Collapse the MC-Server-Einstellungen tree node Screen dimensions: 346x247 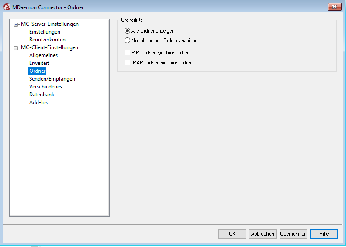(x=16, y=24)
